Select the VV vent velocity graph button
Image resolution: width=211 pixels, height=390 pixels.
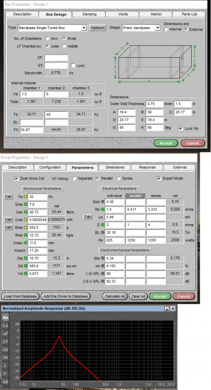point(6,358)
